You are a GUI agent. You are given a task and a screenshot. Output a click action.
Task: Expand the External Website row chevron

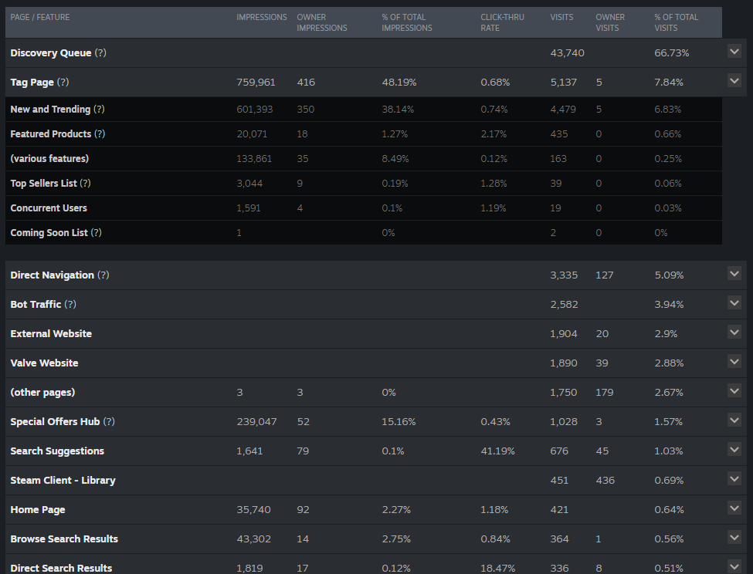click(734, 333)
